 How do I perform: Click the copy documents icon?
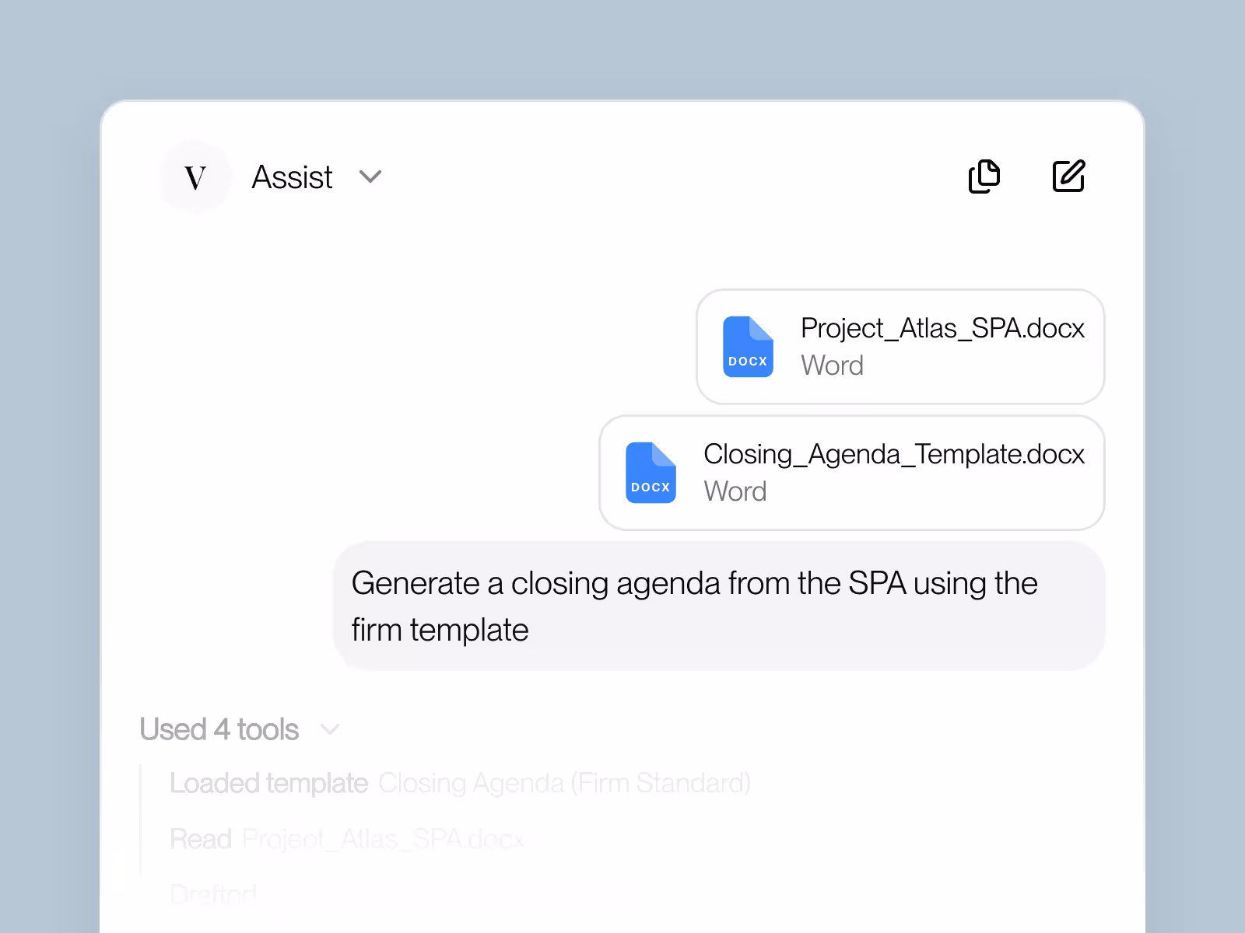click(984, 176)
